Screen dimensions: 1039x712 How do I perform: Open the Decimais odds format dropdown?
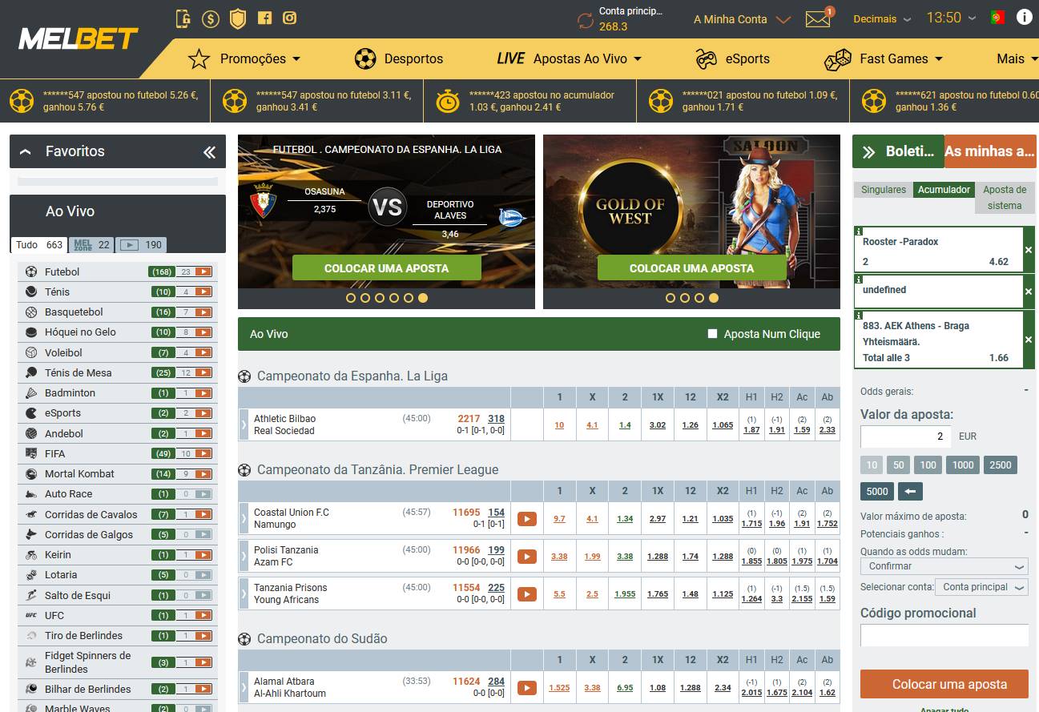[882, 18]
